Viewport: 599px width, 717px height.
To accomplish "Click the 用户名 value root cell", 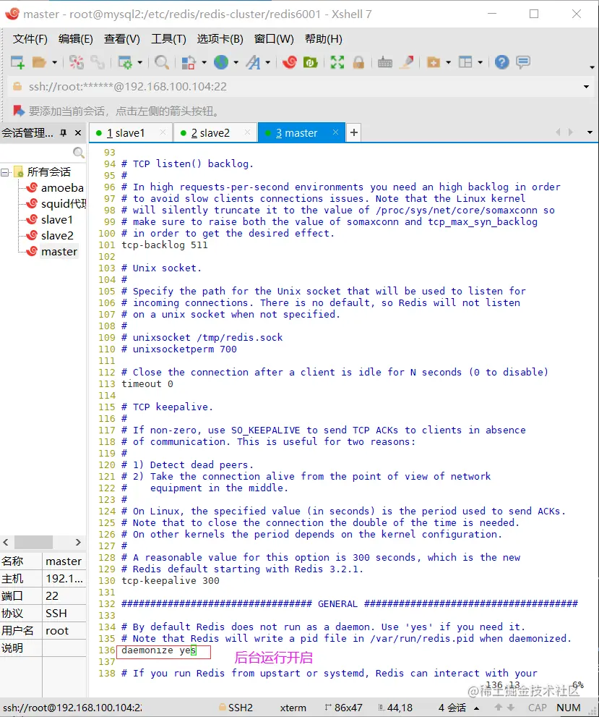I will click(64, 631).
